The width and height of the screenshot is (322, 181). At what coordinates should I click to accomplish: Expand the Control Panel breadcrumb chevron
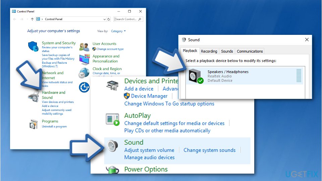point(42,19)
